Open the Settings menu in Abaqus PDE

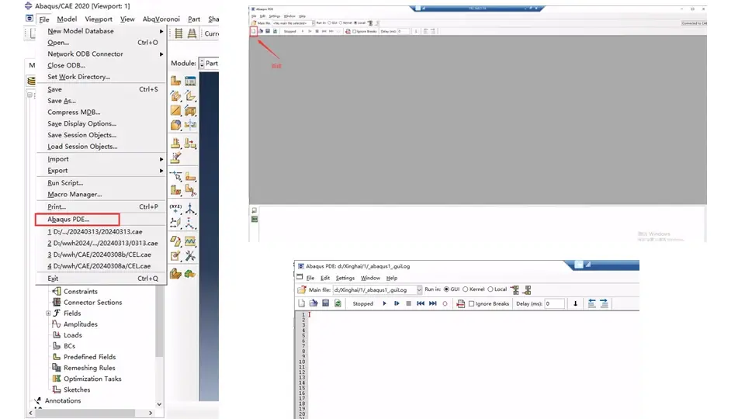(x=345, y=278)
